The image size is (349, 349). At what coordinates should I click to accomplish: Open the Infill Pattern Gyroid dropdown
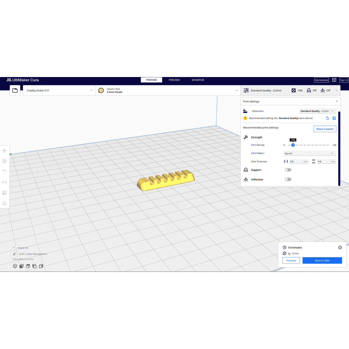pyautogui.click(x=309, y=153)
